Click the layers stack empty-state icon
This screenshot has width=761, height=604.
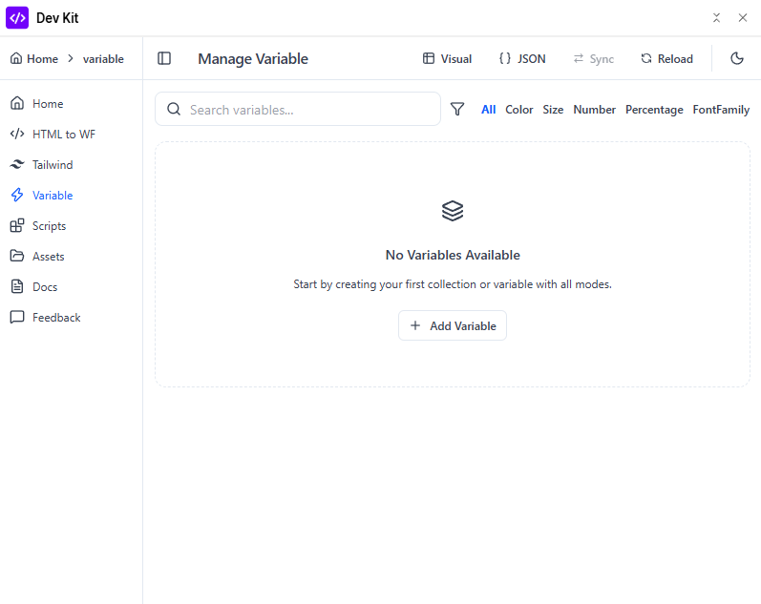453,211
